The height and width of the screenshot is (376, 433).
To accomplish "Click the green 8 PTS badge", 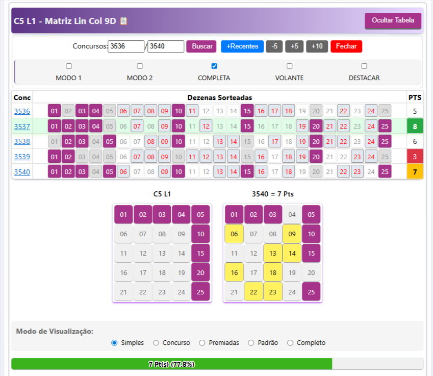I will coord(415,126).
